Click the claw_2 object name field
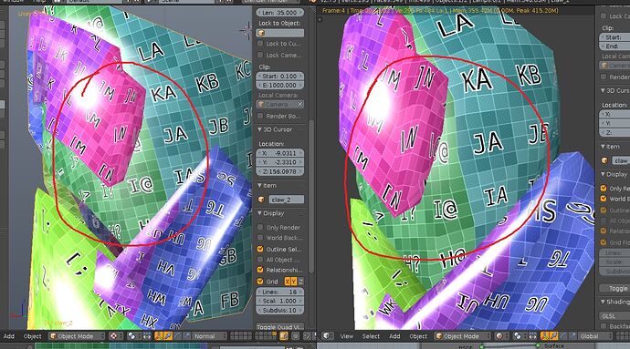The height and width of the screenshot is (349, 630). [x=286, y=200]
